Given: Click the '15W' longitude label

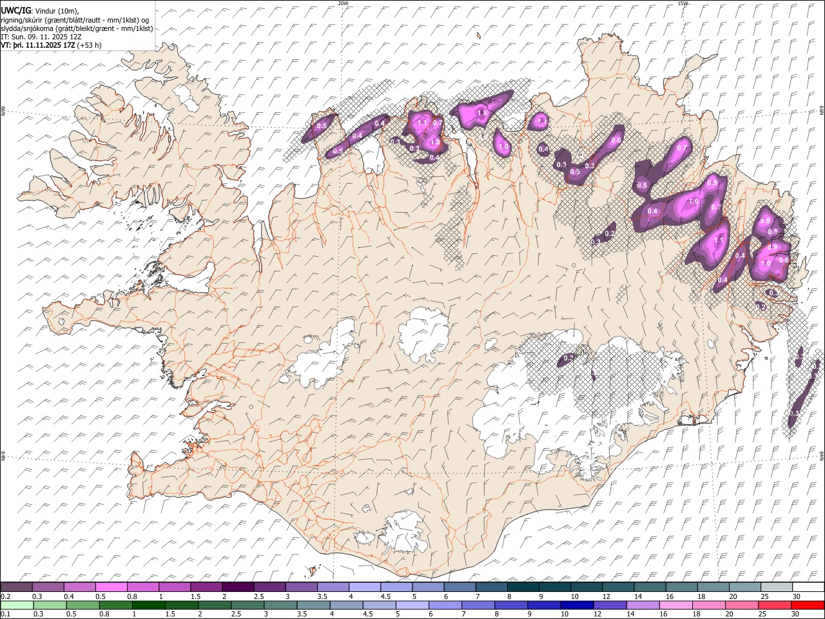Looking at the screenshot, I should [x=683, y=3].
